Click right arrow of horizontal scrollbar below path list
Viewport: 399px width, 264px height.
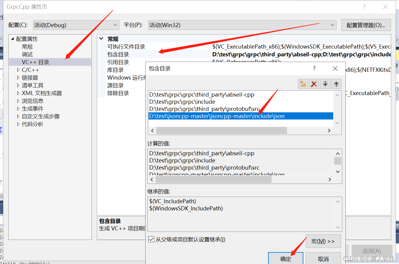[x=329, y=131]
